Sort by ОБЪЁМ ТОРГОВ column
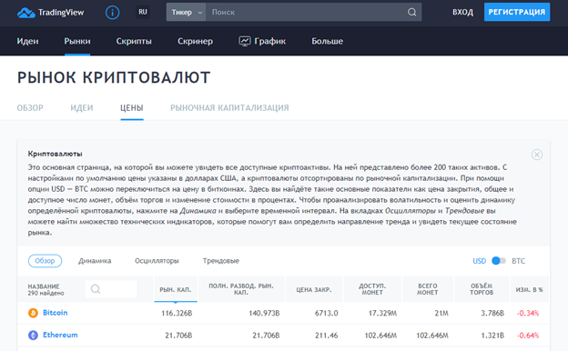The height and width of the screenshot is (351, 568). (482, 289)
